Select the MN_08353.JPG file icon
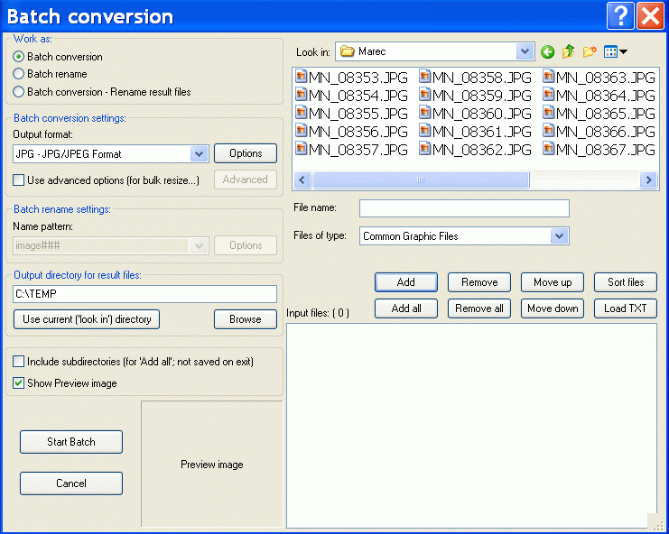 tap(302, 78)
